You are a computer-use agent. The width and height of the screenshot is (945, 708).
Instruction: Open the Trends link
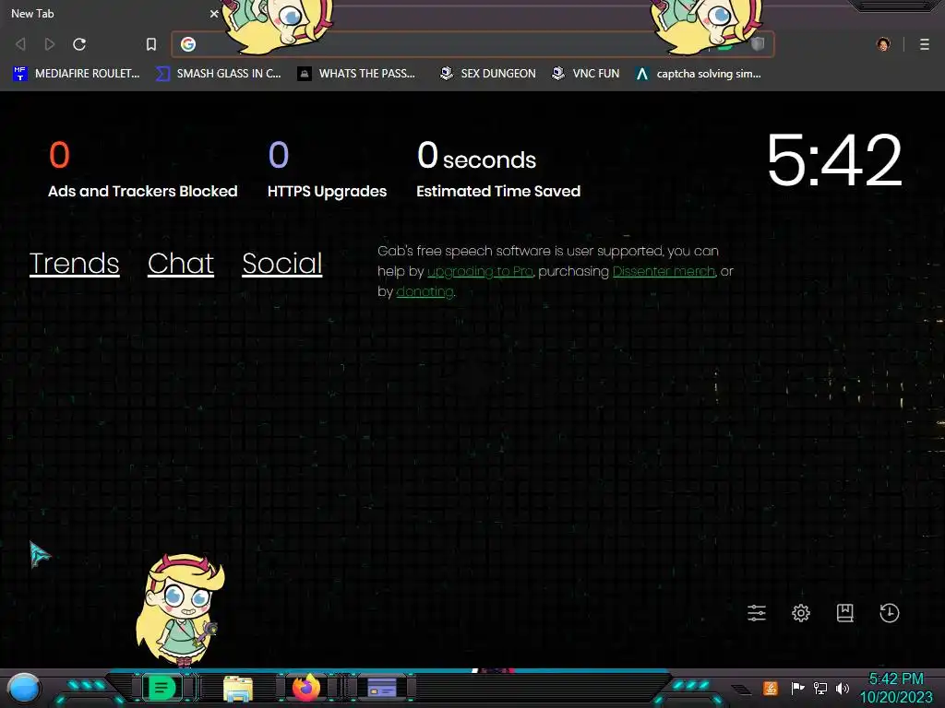click(x=74, y=264)
